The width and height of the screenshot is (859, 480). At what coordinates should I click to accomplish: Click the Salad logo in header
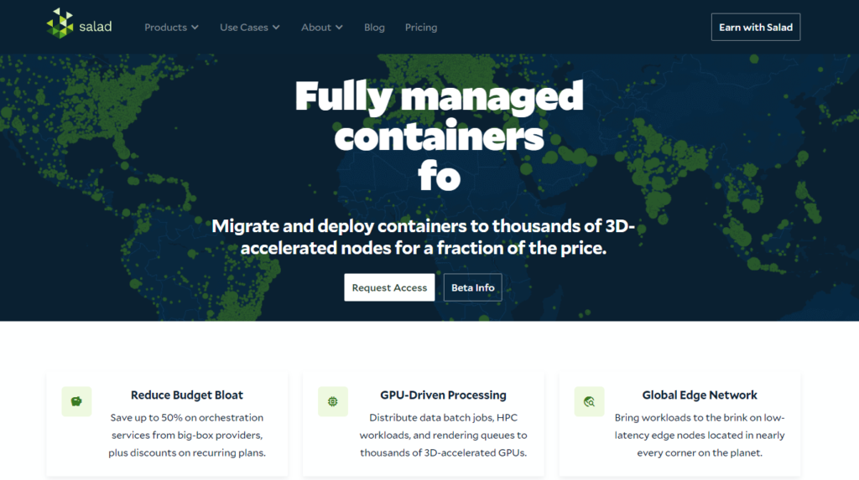[80, 23]
